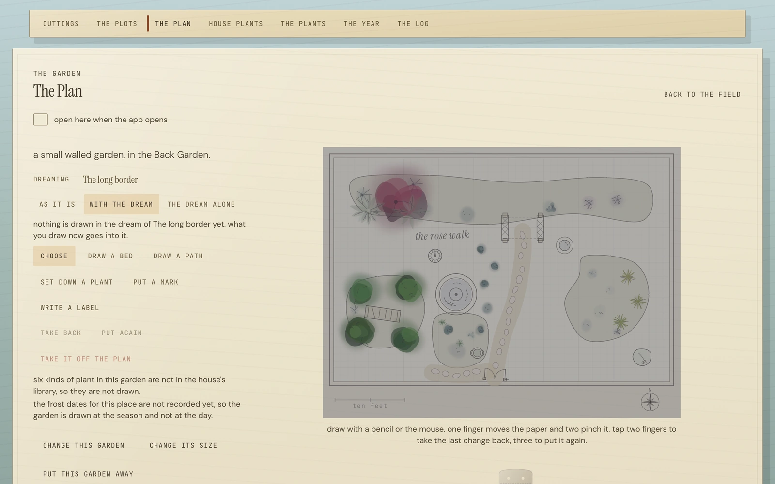The width and height of the screenshot is (775, 484).
Task: Show THE DREAM ALONE view
Action: point(201,204)
